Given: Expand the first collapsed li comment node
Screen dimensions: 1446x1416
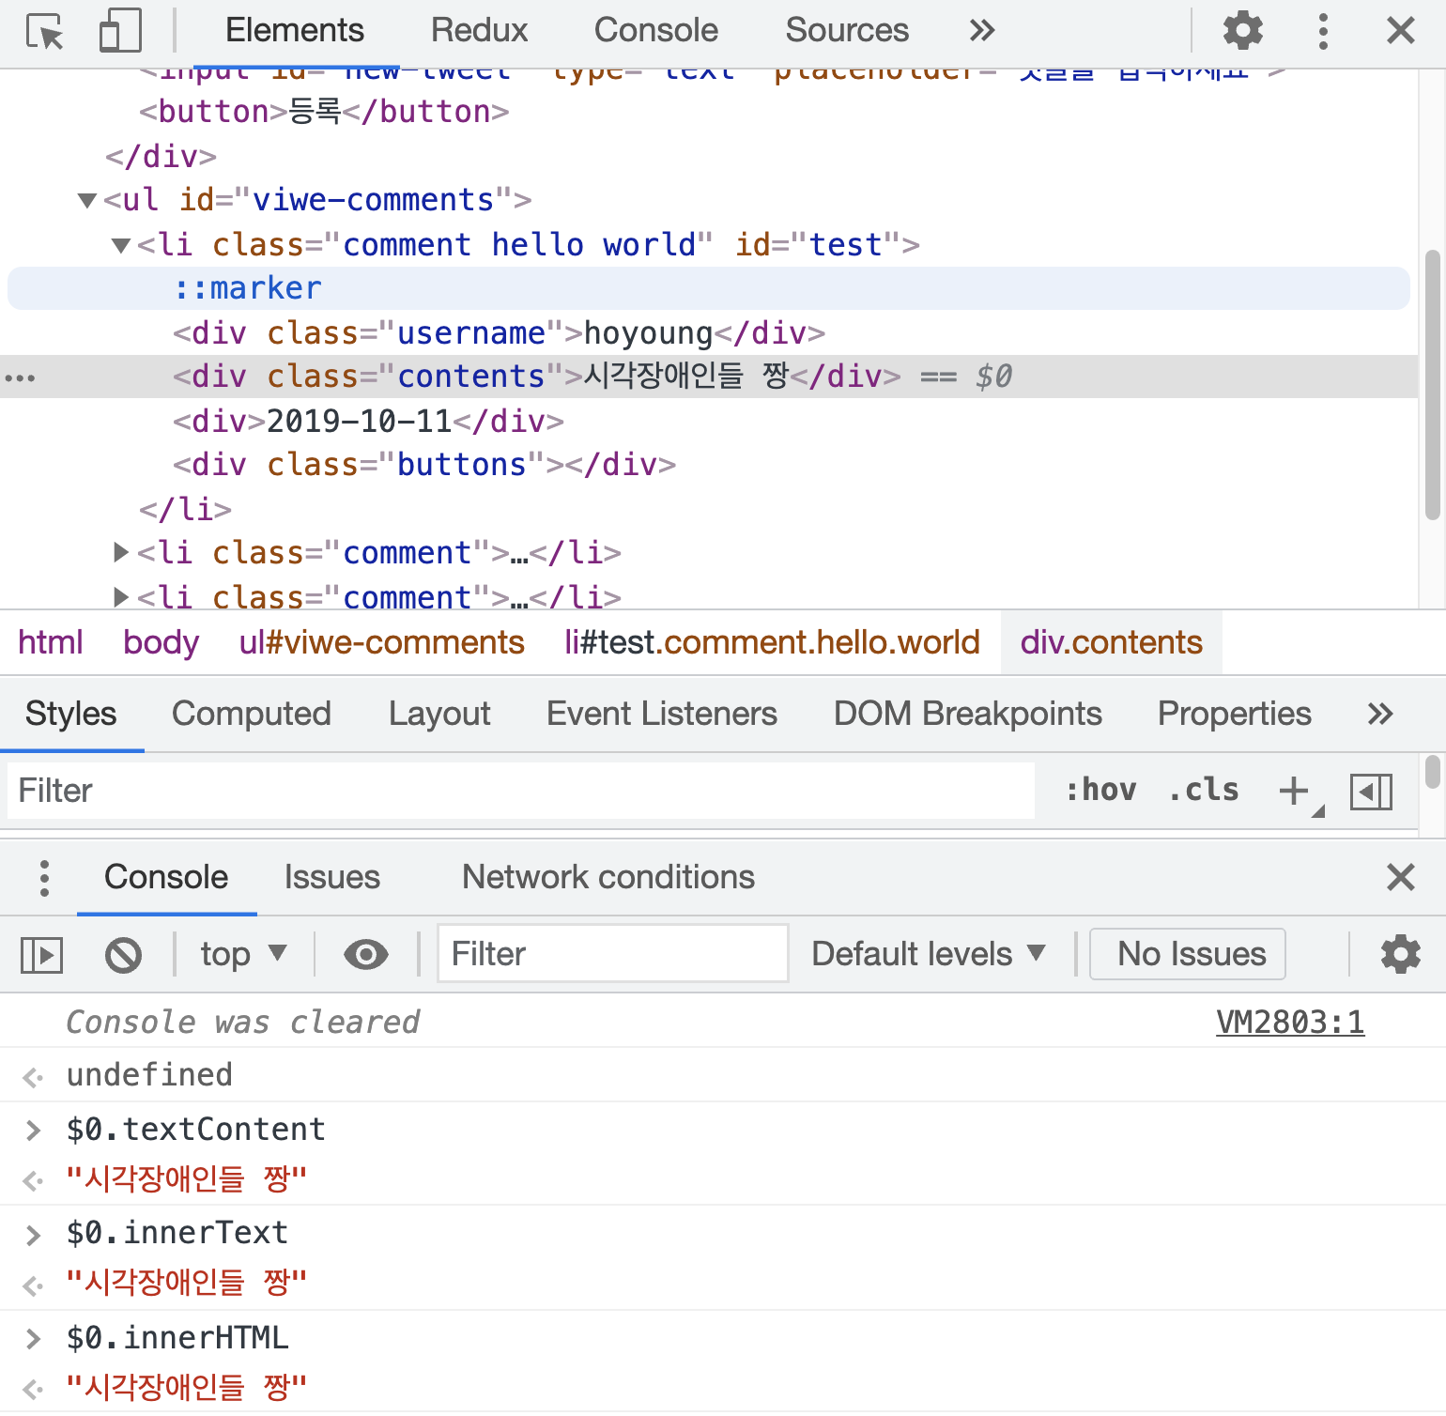Looking at the screenshot, I should click(121, 552).
